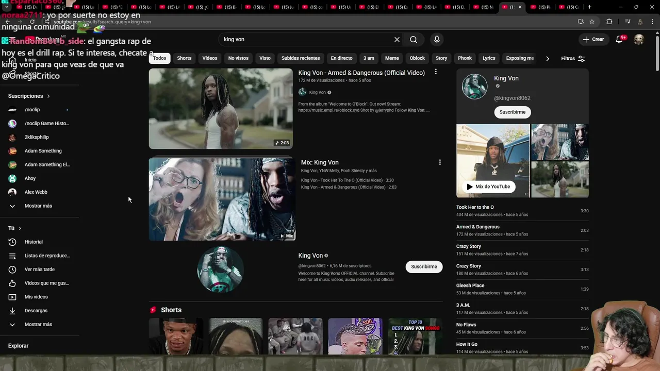Select the Shorts filter chip
The width and height of the screenshot is (660, 371).
184,58
